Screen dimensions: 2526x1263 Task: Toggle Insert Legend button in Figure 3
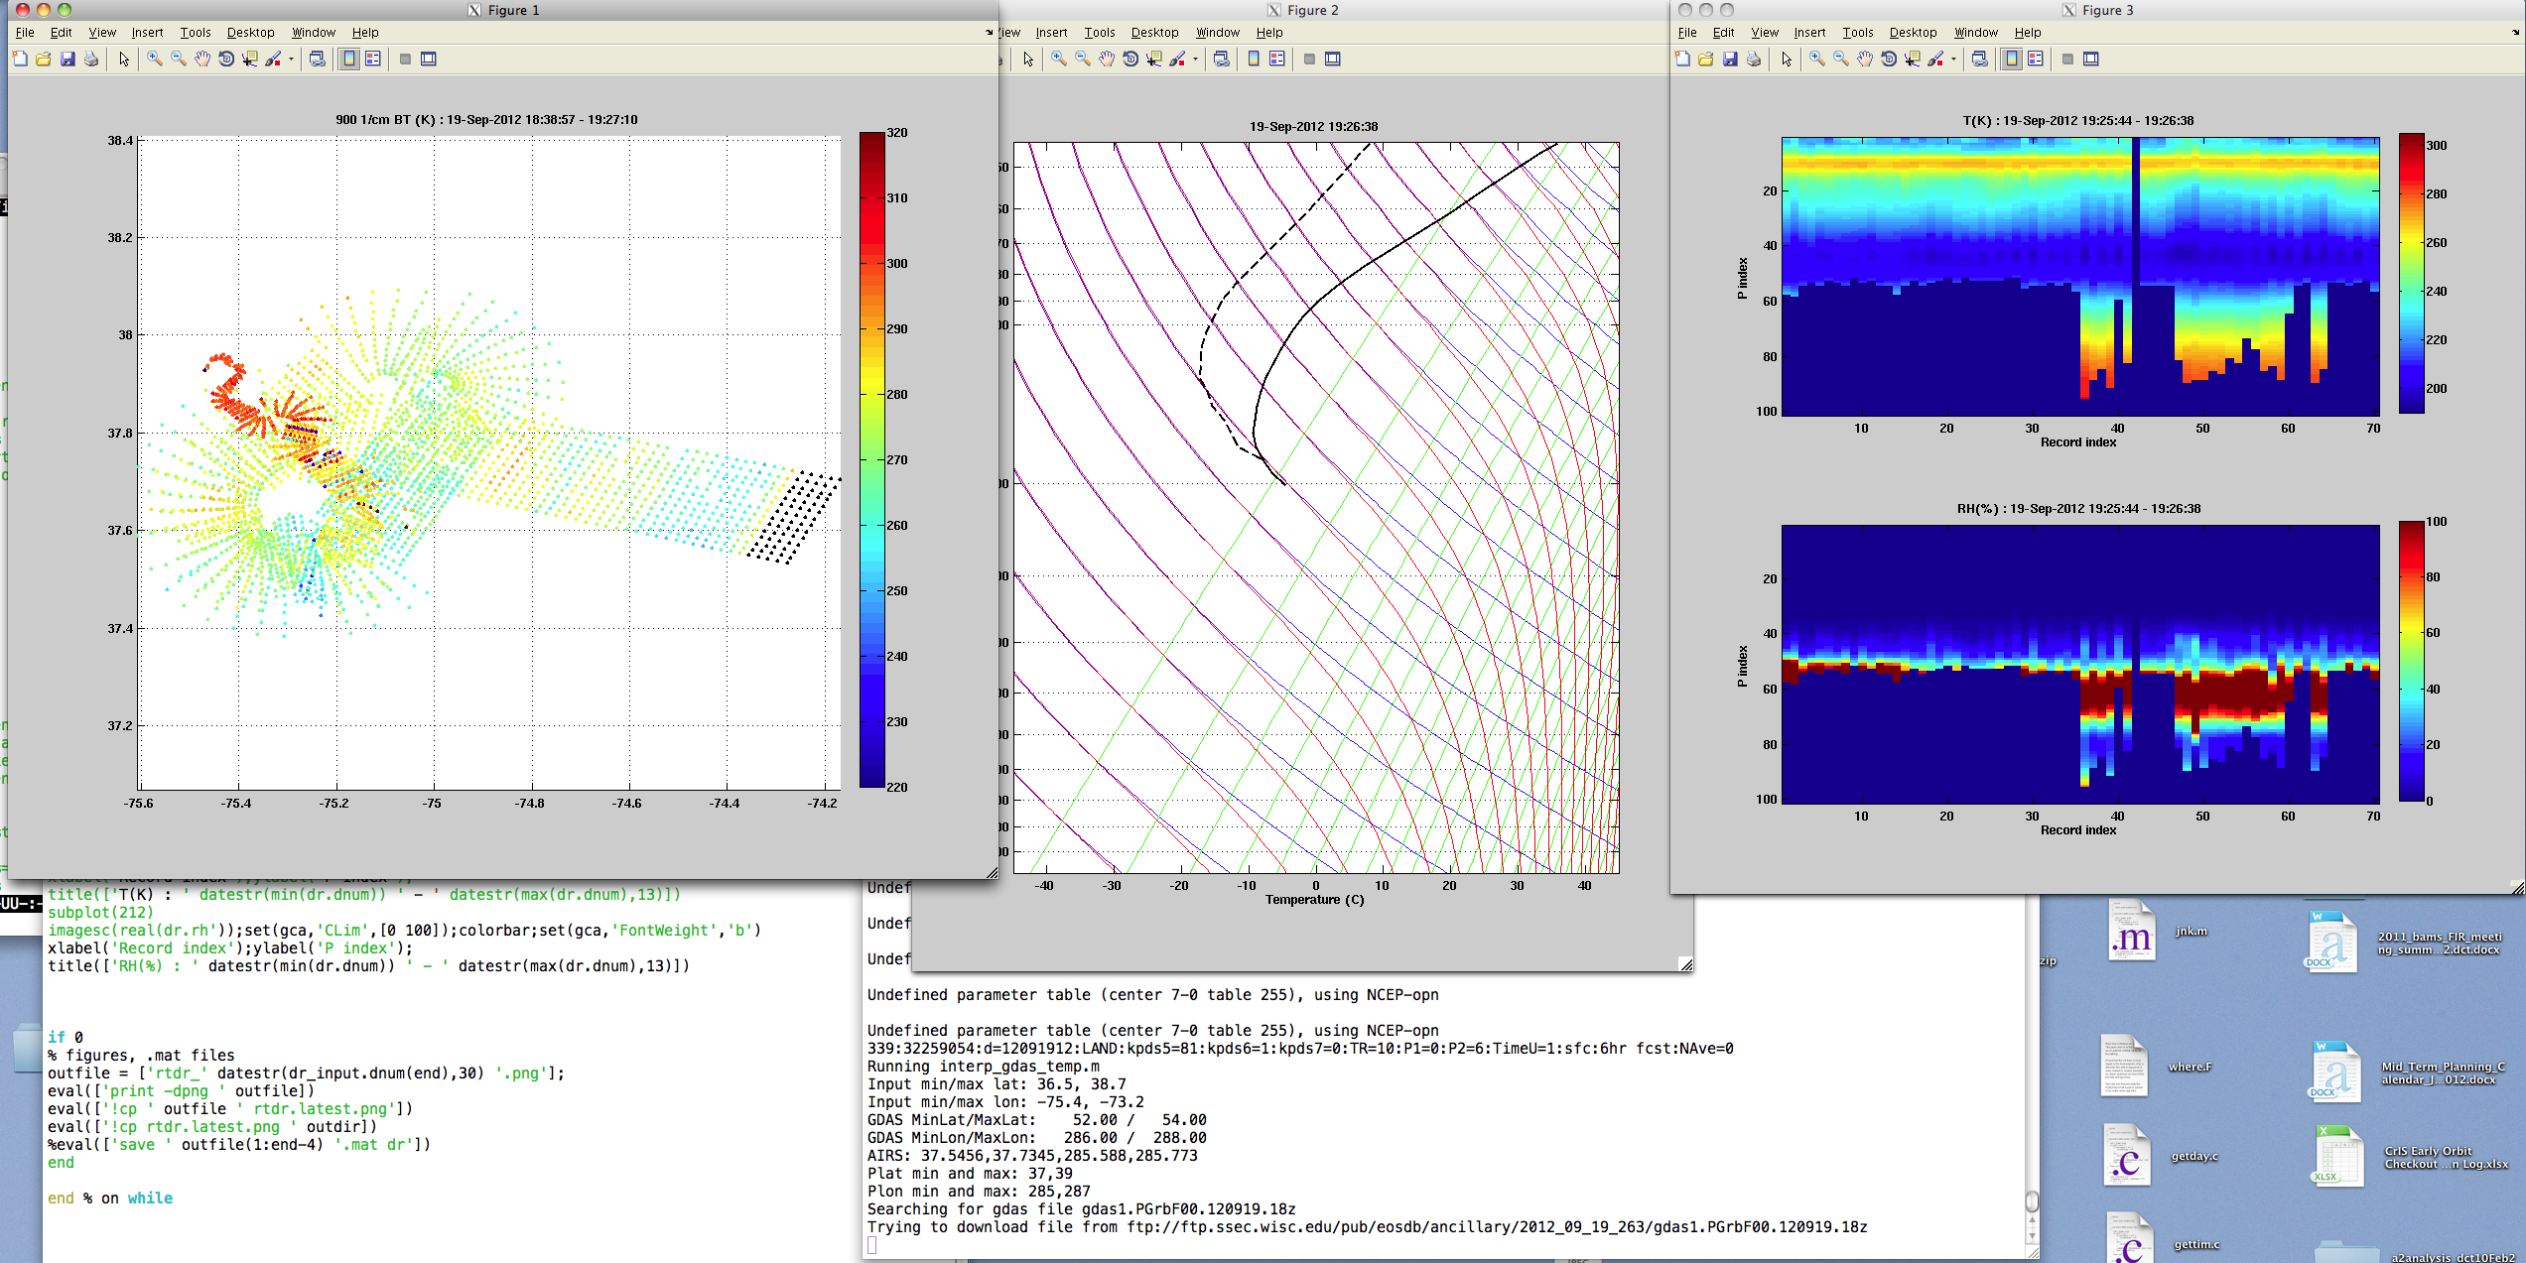[2036, 60]
